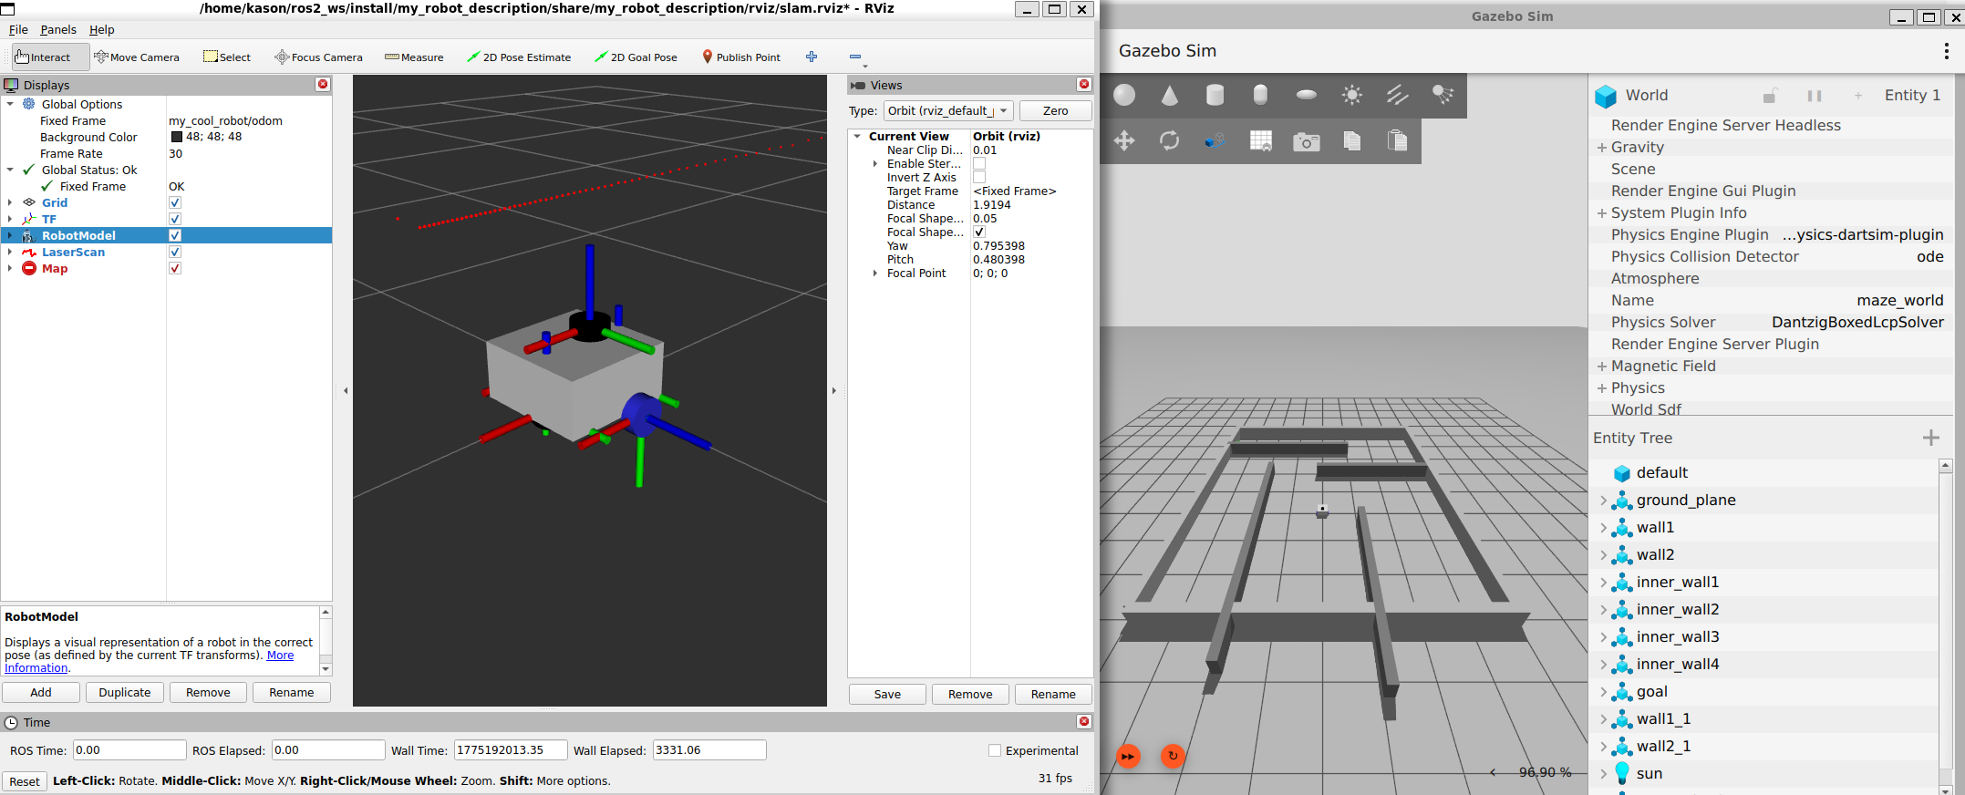Expand the inner_wall1 entity
The width and height of the screenshot is (1965, 795).
point(1604,582)
